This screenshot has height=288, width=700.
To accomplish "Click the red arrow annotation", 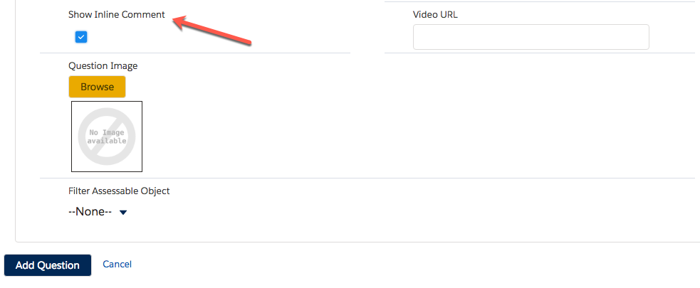I will (x=211, y=31).
